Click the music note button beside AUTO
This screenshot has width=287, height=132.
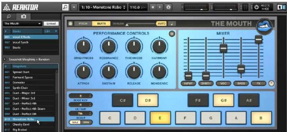172,24
